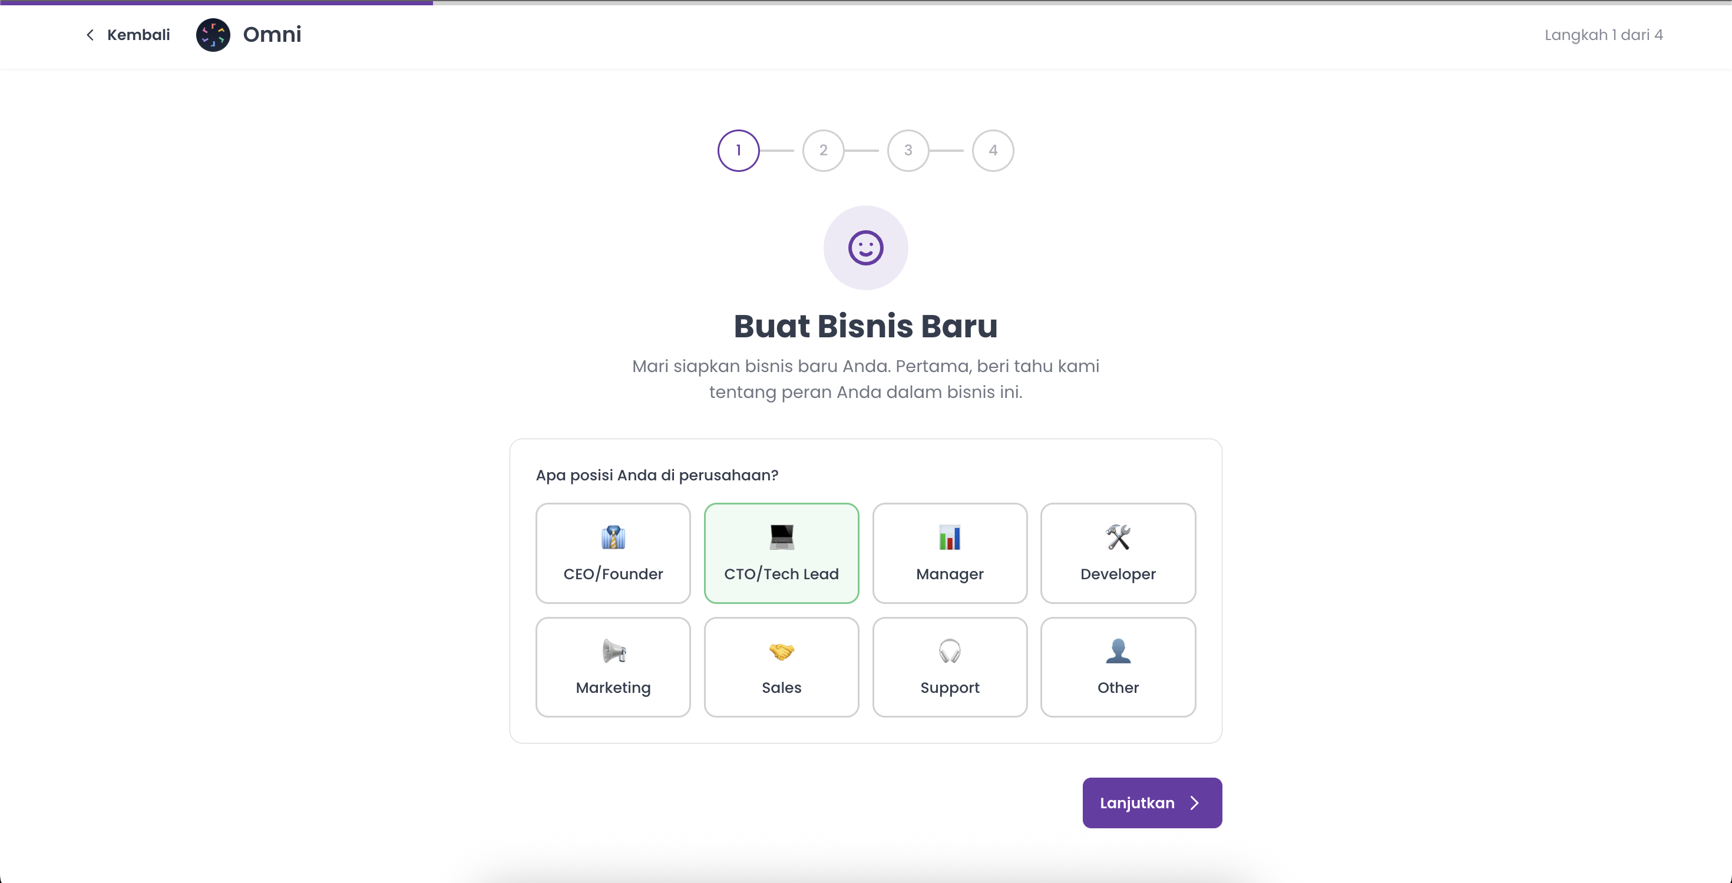Image resolution: width=1732 pixels, height=883 pixels.
Task: Click the laptop icon on CTO/Tech Lead
Action: click(x=781, y=537)
